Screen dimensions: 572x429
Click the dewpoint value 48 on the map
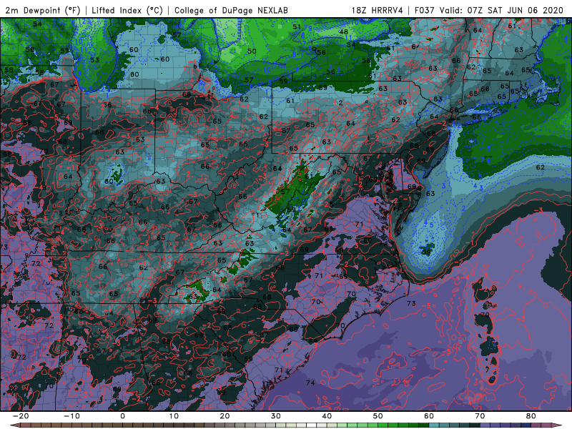(343, 31)
